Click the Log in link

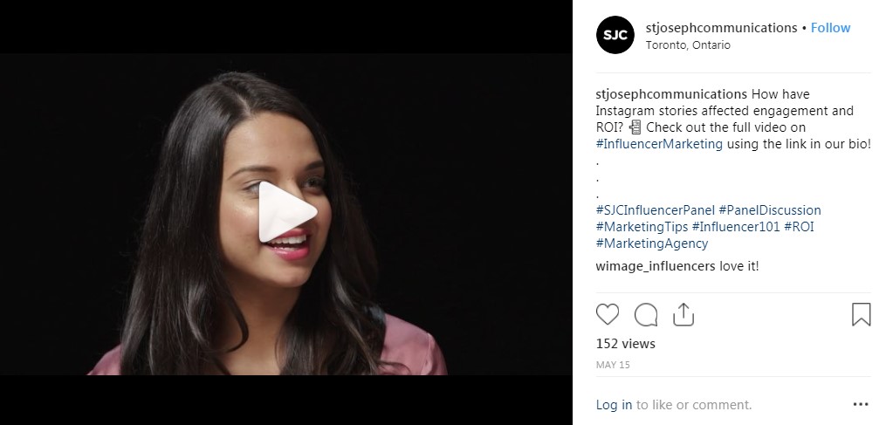click(614, 404)
